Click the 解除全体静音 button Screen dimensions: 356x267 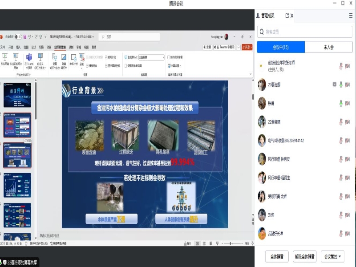pyautogui.click(x=305, y=257)
